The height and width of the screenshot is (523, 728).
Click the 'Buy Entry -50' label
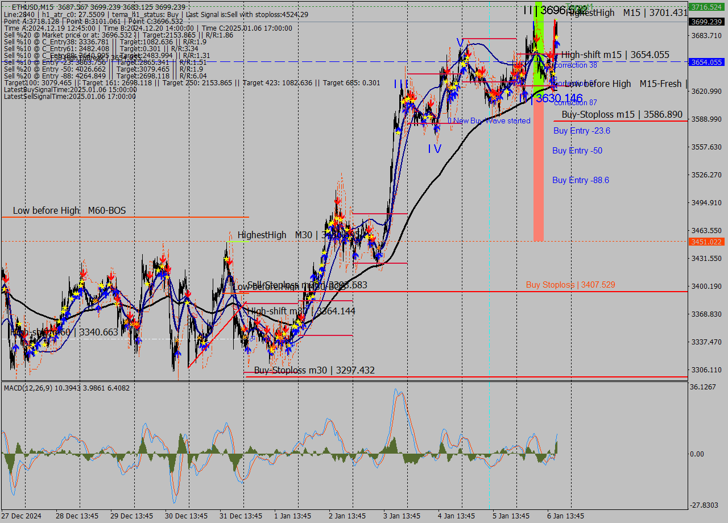click(x=577, y=151)
